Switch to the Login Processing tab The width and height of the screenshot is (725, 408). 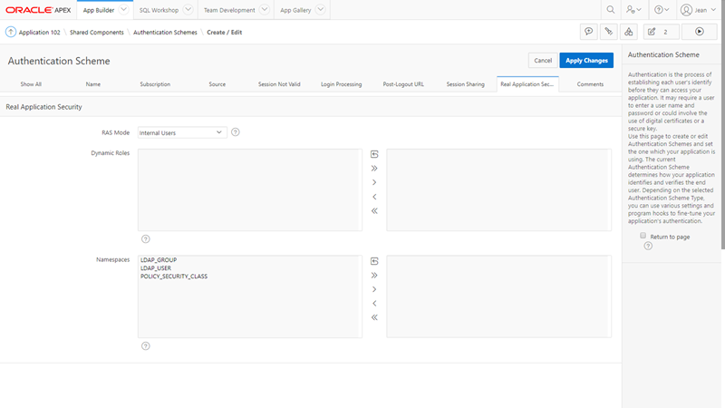[342, 84]
